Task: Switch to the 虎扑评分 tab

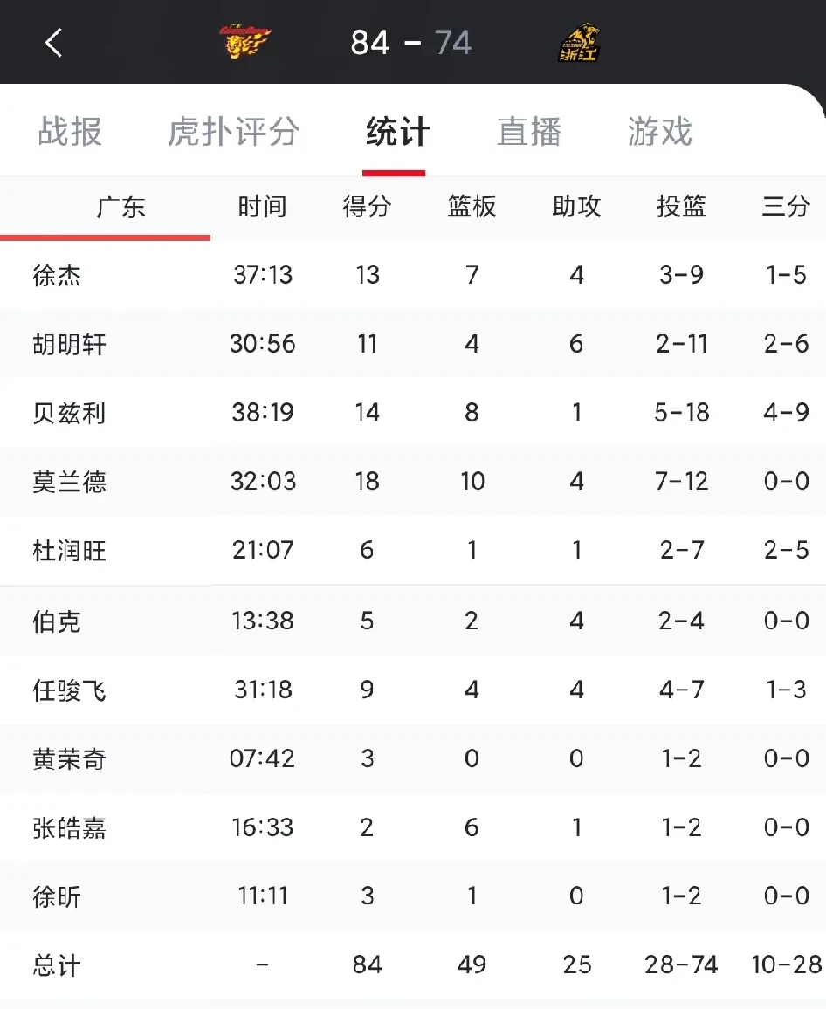Action: point(233,133)
